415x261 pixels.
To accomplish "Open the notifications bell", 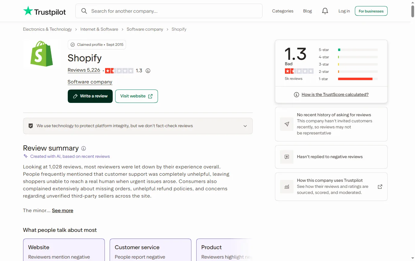I will coord(325,11).
